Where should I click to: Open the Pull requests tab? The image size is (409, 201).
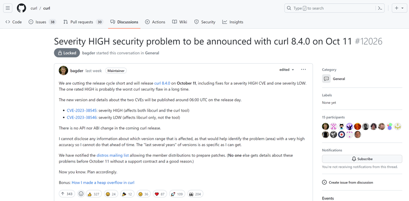tap(83, 22)
